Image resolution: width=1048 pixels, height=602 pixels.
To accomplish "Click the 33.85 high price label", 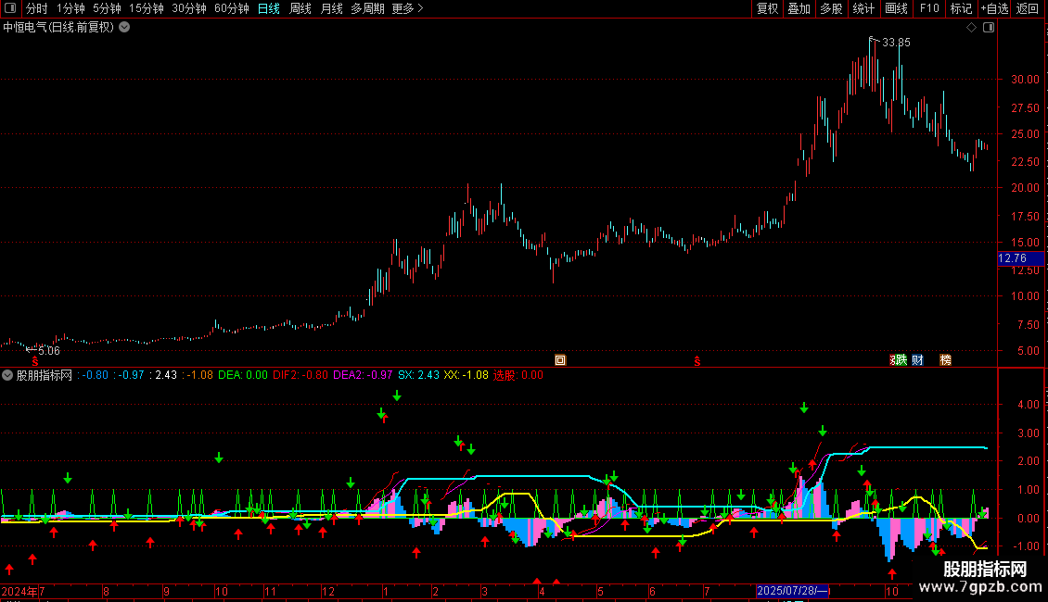I will click(x=896, y=43).
